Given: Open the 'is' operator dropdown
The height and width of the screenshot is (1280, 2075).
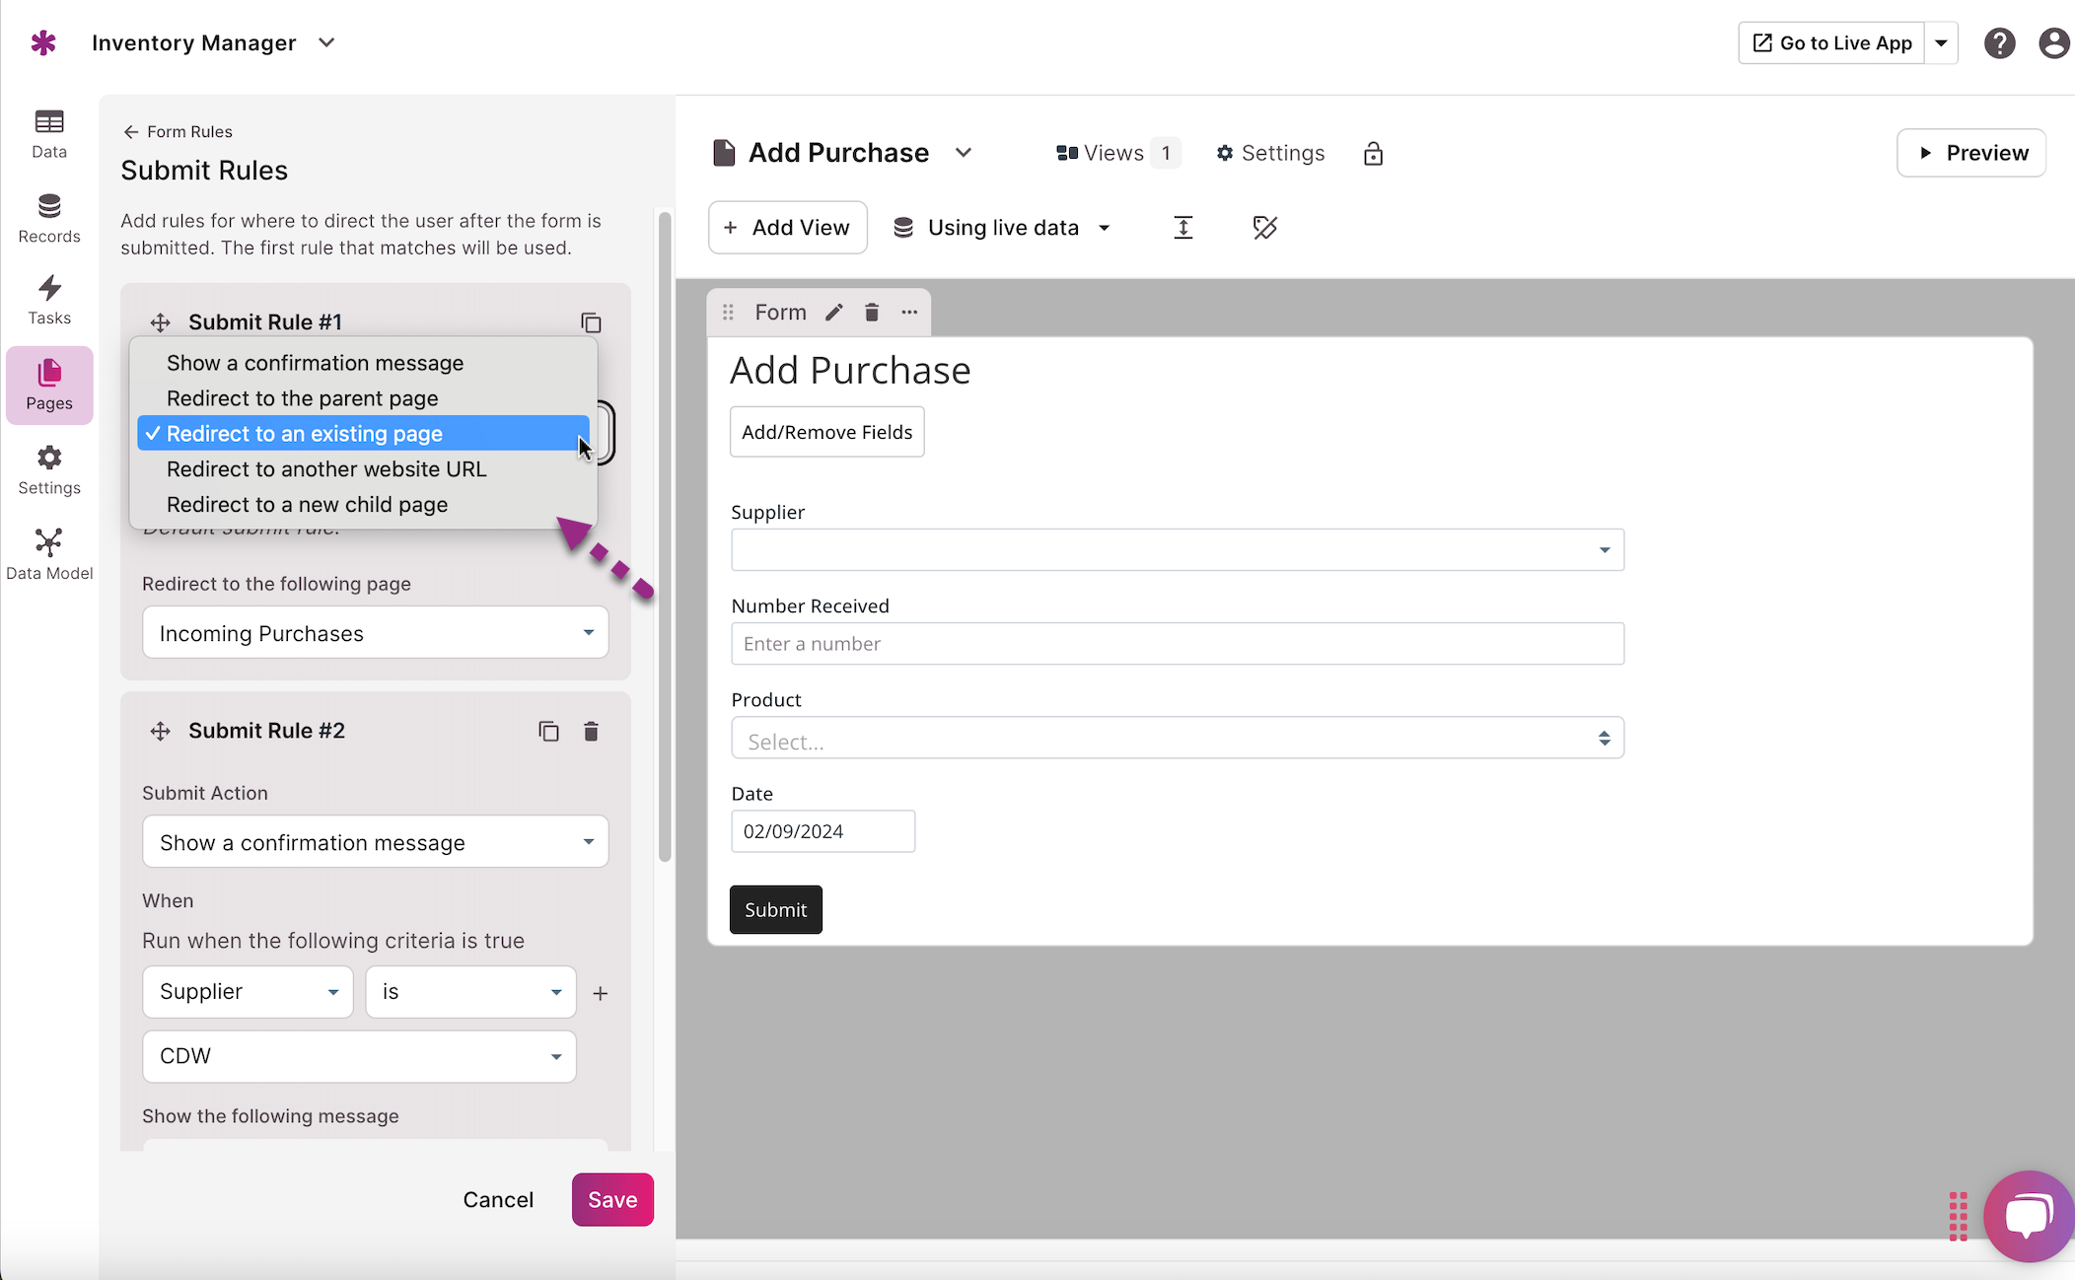Looking at the screenshot, I should (x=470, y=992).
